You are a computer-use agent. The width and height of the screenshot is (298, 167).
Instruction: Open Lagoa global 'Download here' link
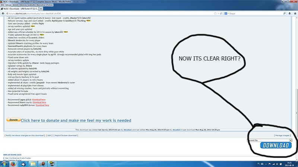[x=39, y=99]
